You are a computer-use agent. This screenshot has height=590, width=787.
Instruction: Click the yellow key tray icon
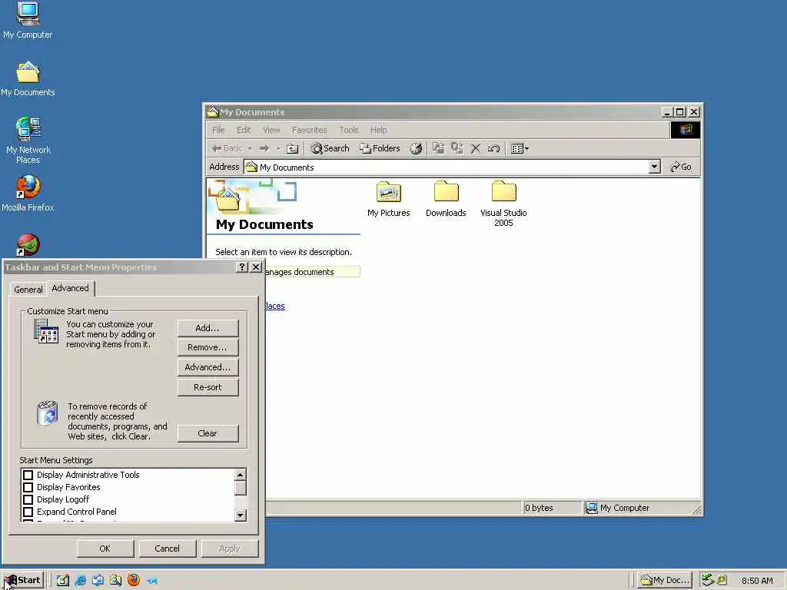click(x=721, y=580)
